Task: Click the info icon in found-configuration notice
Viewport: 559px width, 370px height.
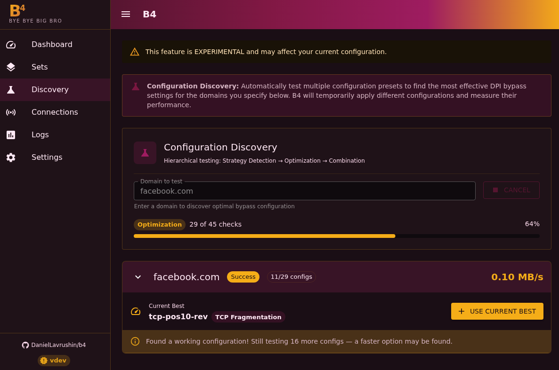Action: pos(135,341)
